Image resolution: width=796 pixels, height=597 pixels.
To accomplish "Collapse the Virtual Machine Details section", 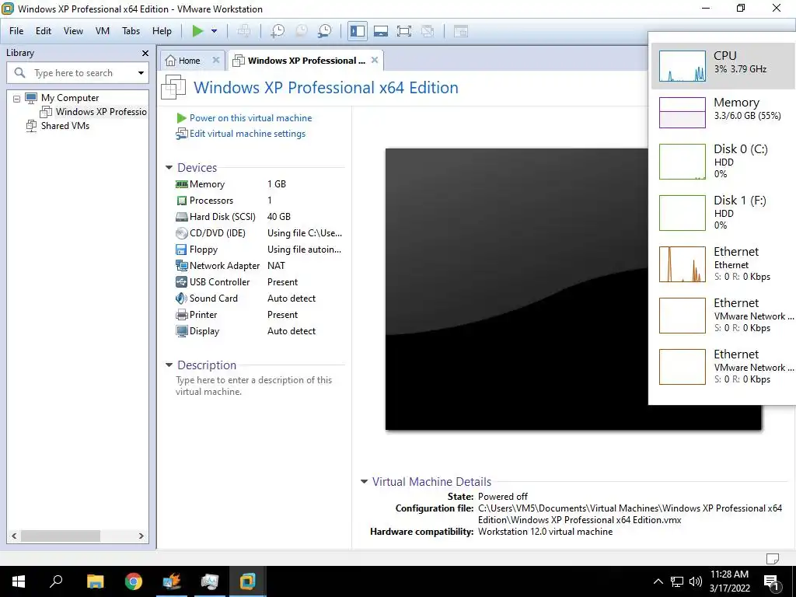I will coord(364,482).
